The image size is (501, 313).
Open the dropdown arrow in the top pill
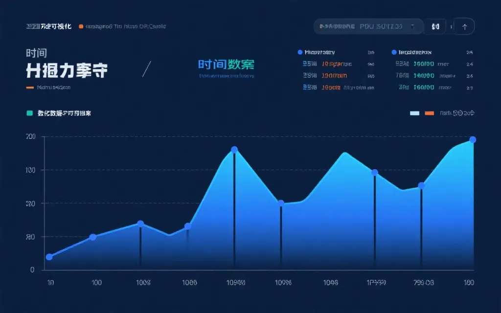pos(412,26)
